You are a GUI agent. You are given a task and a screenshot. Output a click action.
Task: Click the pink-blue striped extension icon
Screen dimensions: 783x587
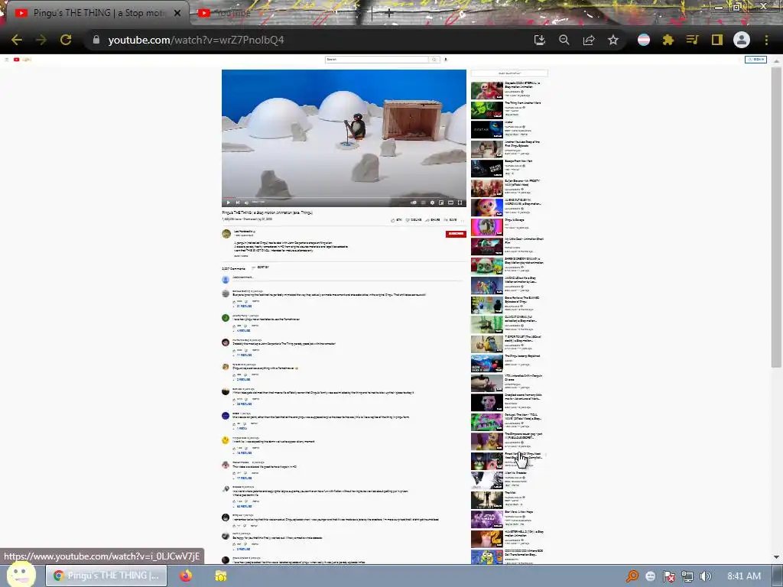point(644,40)
